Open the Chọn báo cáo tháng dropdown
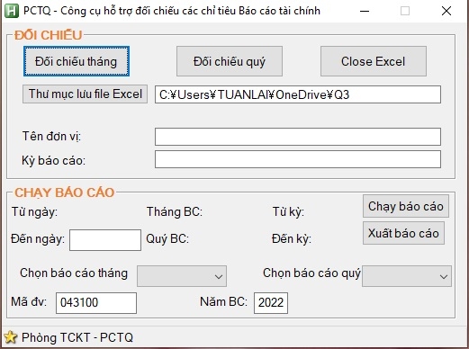 click(x=182, y=276)
